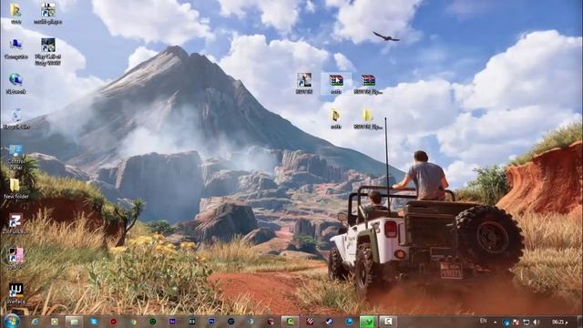Click the red flag Action Center icon
The height and width of the screenshot is (328, 583).
pyautogui.click(x=517, y=322)
